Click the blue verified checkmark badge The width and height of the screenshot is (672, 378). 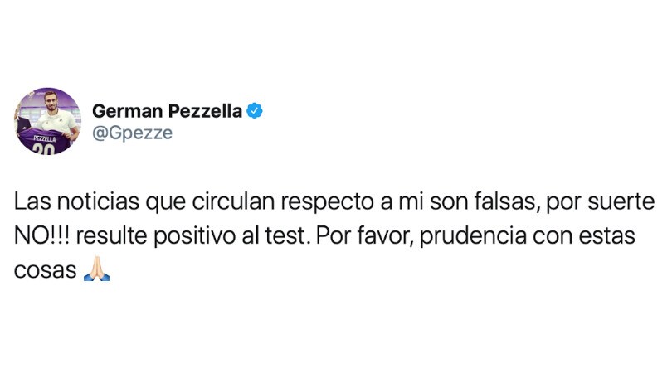click(255, 111)
